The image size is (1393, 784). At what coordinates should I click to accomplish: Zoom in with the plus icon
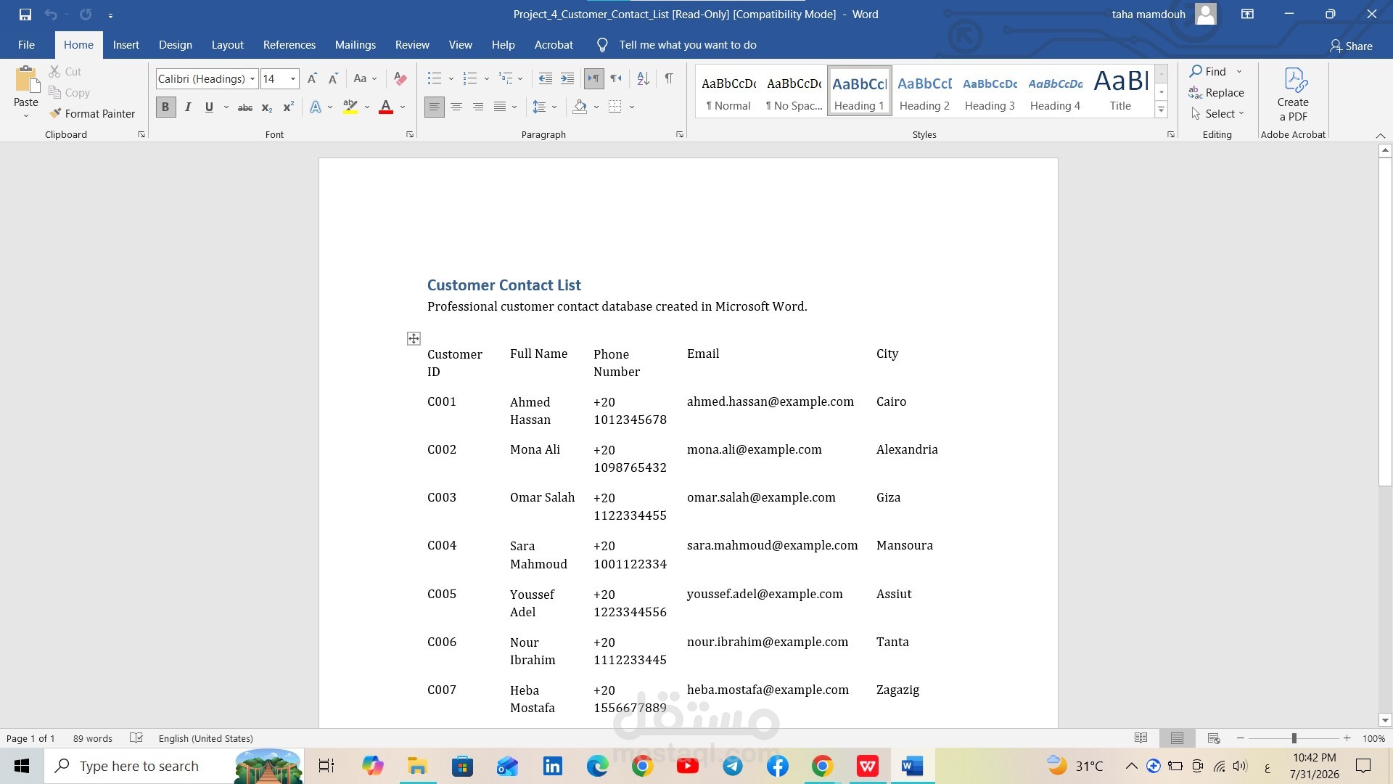coord(1347,738)
